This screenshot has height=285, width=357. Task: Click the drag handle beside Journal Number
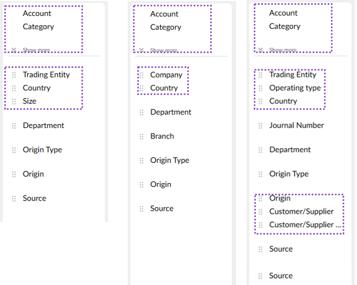click(x=260, y=126)
